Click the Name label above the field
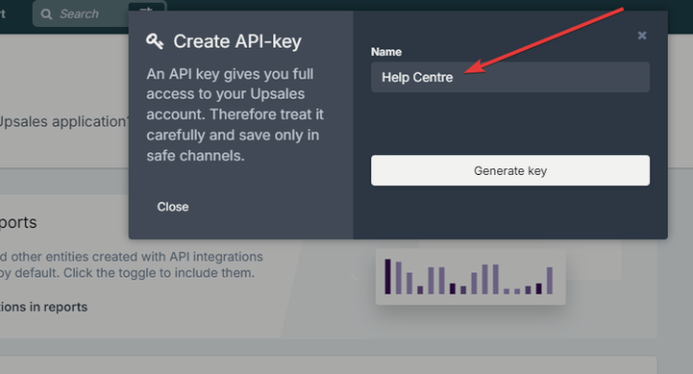Viewport: 693px width, 374px height. pyautogui.click(x=386, y=52)
